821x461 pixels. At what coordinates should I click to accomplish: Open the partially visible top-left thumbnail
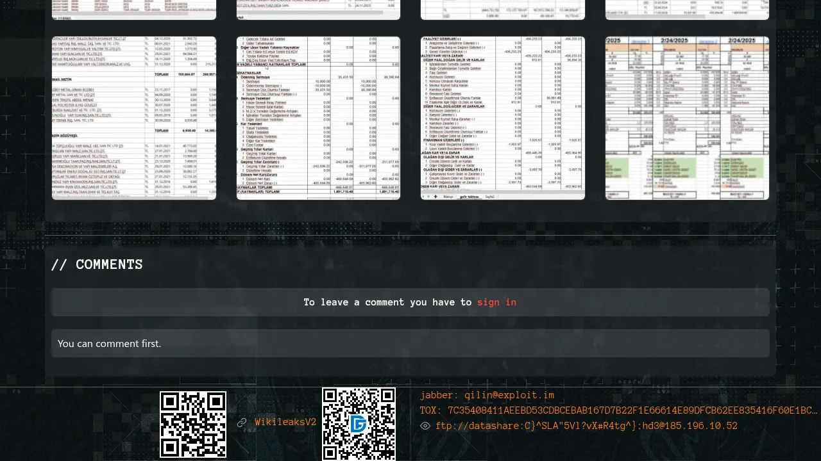134,10
